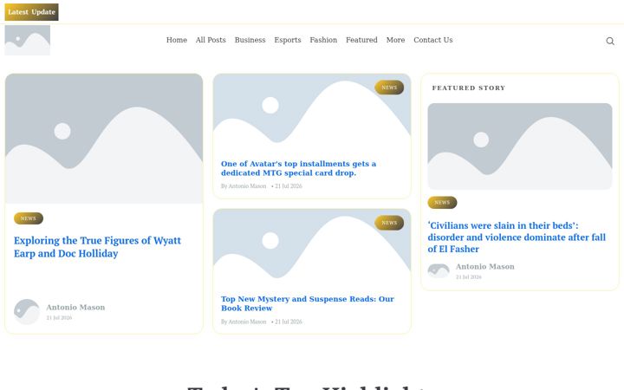
Task: Click the Avatar MTG article thumbnail image
Action: pyautogui.click(x=312, y=113)
